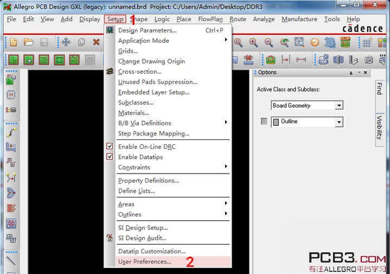Image resolution: width=390 pixels, height=274 pixels.
Task: Open Unused Pads Suppression dialog
Action: pos(173,82)
